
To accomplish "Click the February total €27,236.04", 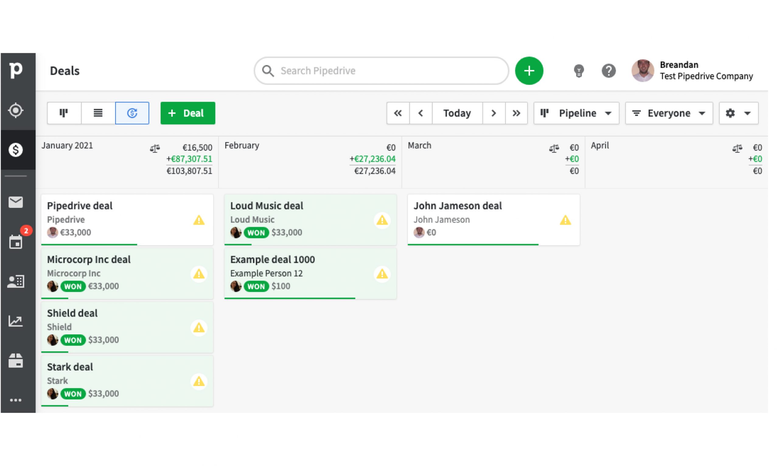I will point(375,171).
